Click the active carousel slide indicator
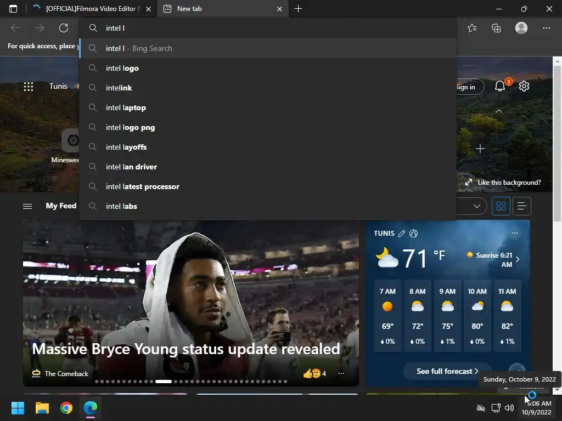The image size is (562, 421). [x=164, y=382]
